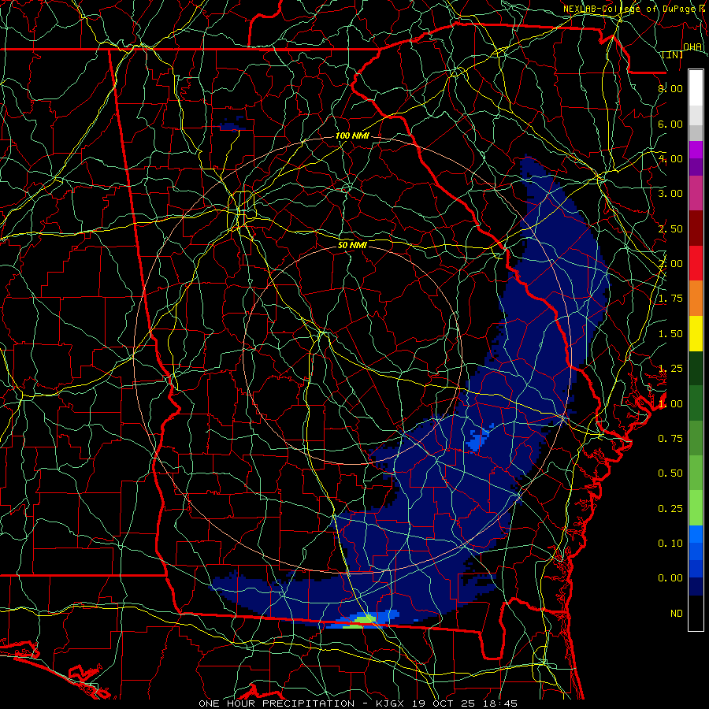The width and height of the screenshot is (709, 709).
Task: Click the [IN] units label
Action: tap(673, 54)
